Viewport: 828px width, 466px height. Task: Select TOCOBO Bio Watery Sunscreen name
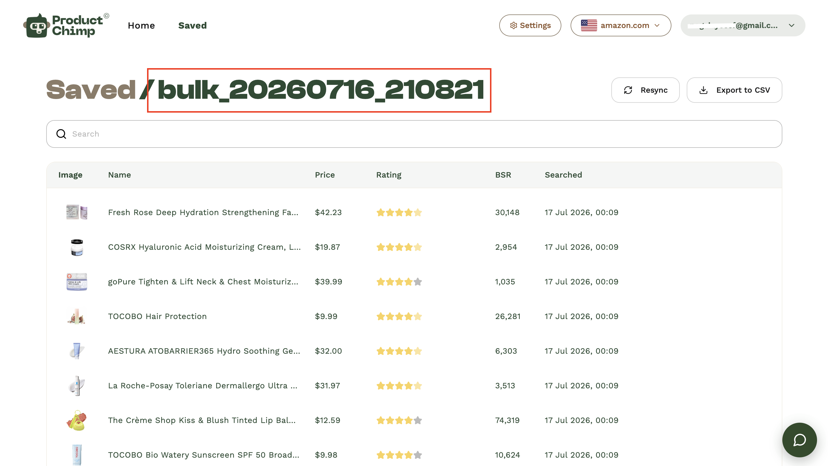tap(203, 455)
